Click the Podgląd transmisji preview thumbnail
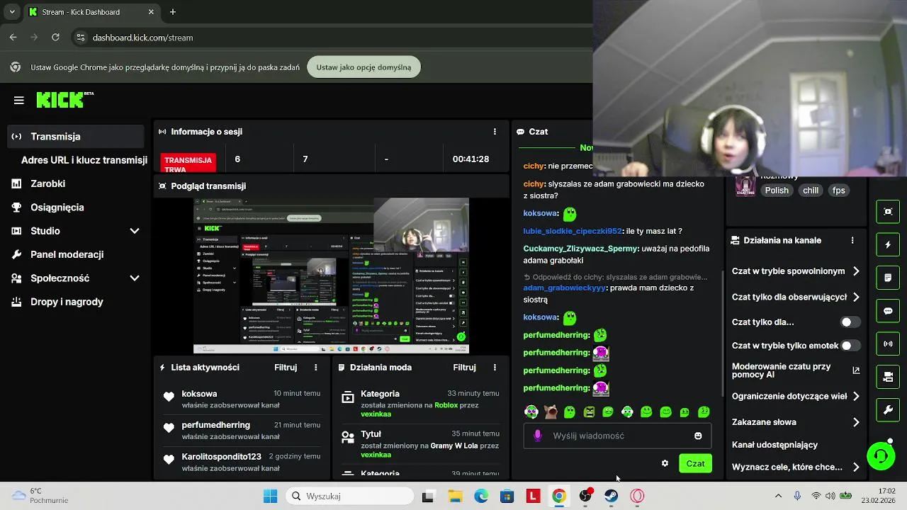 [x=331, y=276]
